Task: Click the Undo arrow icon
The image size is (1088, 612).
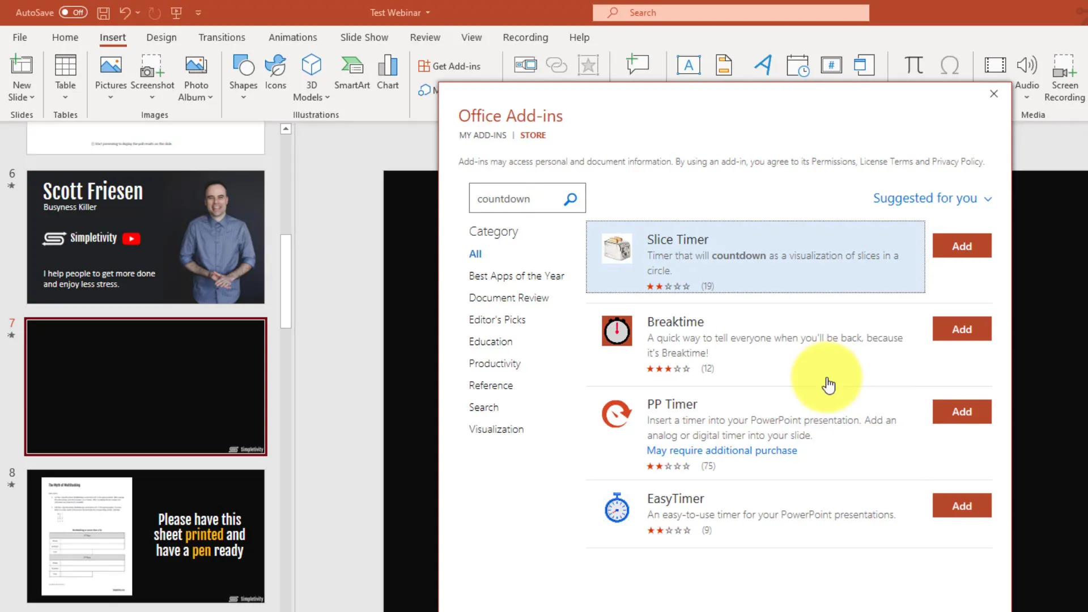Action: coord(125,12)
